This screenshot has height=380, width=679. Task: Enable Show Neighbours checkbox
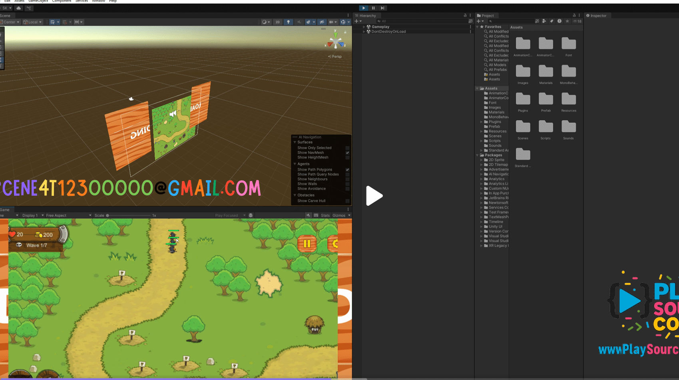click(x=347, y=179)
